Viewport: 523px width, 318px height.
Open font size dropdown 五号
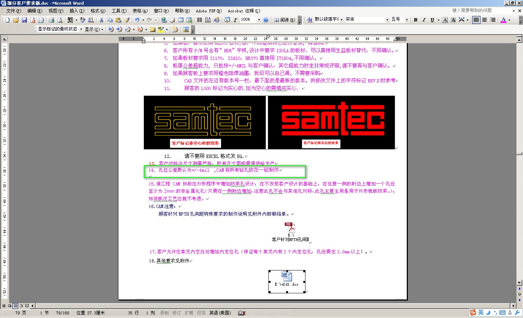(407, 20)
